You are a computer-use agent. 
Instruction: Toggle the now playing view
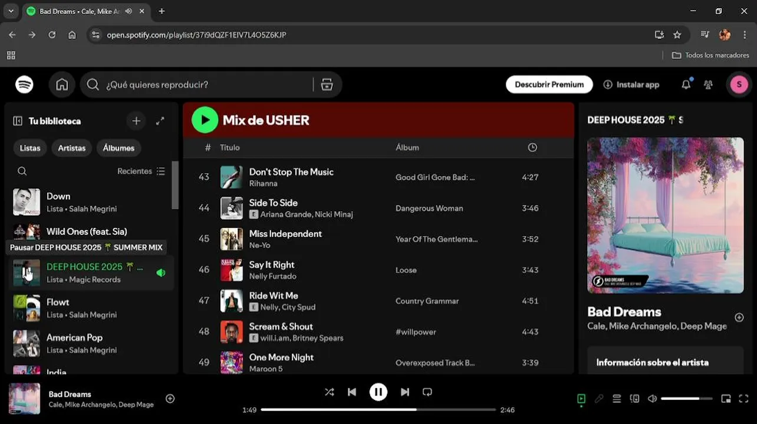tap(581, 399)
